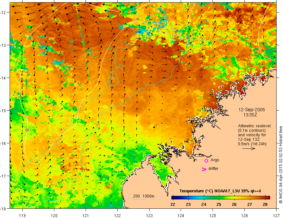
Task: Click the cyan isobath sample line under '200 1000m'
Action: pyautogui.click(x=140, y=199)
